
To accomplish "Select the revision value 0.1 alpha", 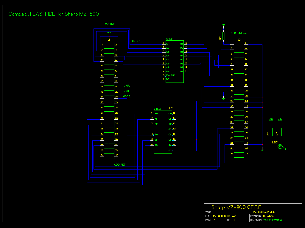I will point(268,216).
